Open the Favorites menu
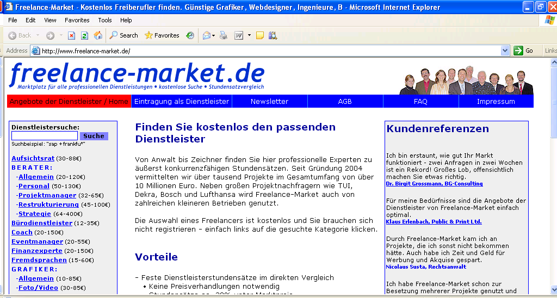Screen dimensions: 557x298 77,20
